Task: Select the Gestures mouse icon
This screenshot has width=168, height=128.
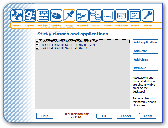Action: coord(56,15)
